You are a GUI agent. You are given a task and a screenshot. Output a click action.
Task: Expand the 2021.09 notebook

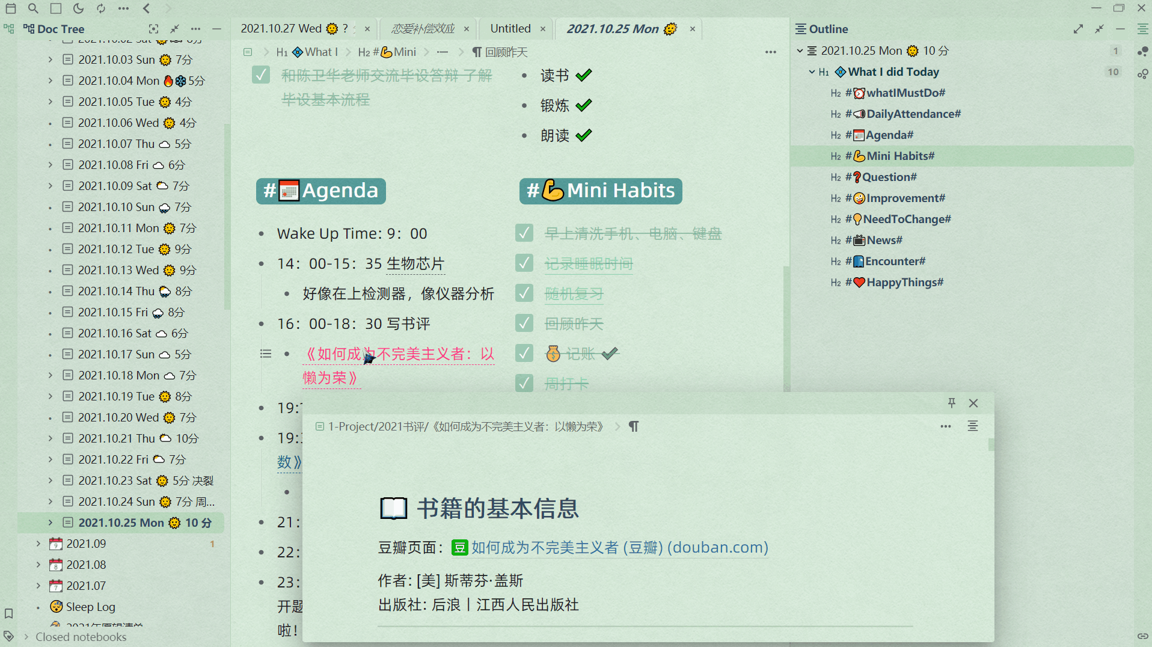pyautogui.click(x=38, y=543)
